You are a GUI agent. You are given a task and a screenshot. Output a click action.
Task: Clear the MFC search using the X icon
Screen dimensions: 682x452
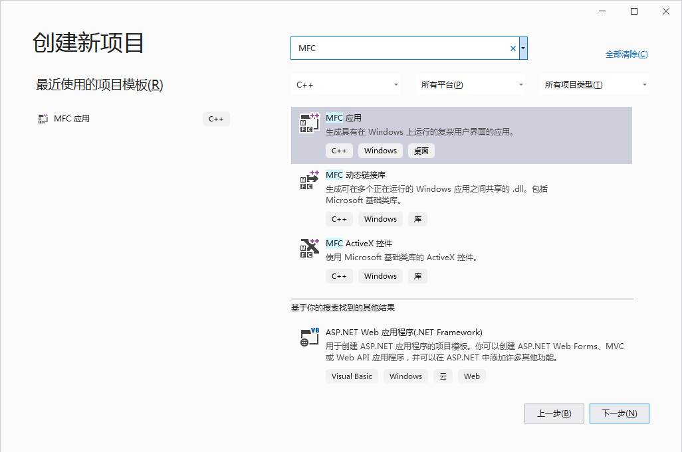[512, 48]
